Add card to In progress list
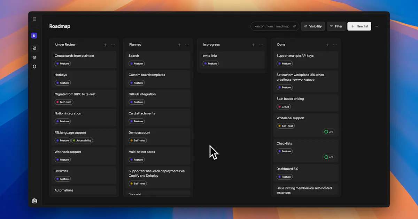Image resolution: width=418 pixels, height=219 pixels. pos(253,45)
